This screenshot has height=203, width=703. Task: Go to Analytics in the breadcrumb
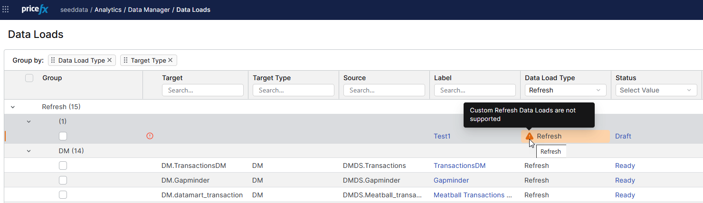[108, 9]
